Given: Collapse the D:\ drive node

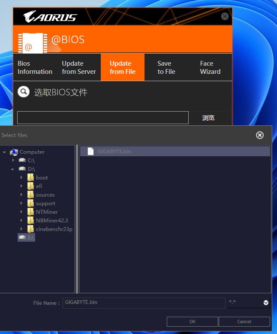Looking at the screenshot, I should 12,169.
